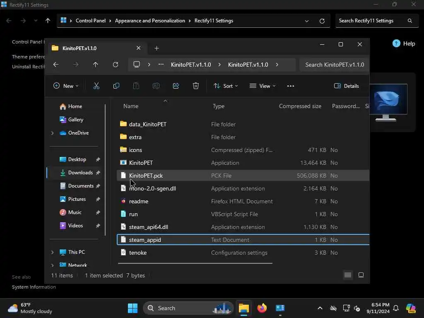
Task: Open the View dropdown menu
Action: click(263, 86)
